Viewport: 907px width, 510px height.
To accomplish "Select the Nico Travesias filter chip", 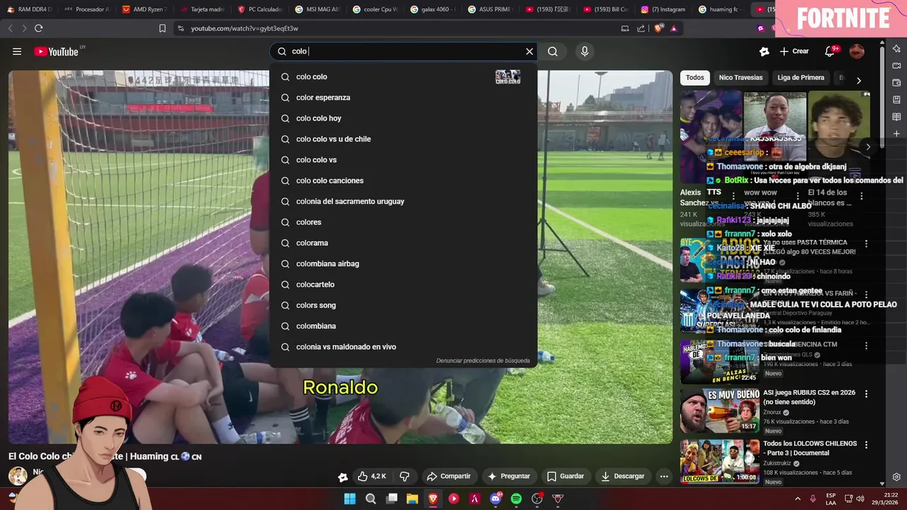I will [x=740, y=77].
